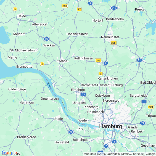
Task: Click the A21 highway shield
Action: pyautogui.click(x=139, y=60)
